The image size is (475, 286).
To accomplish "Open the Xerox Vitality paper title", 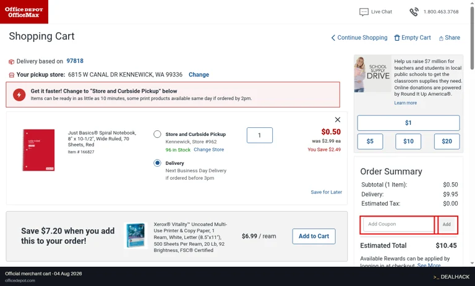I will coord(190,237).
